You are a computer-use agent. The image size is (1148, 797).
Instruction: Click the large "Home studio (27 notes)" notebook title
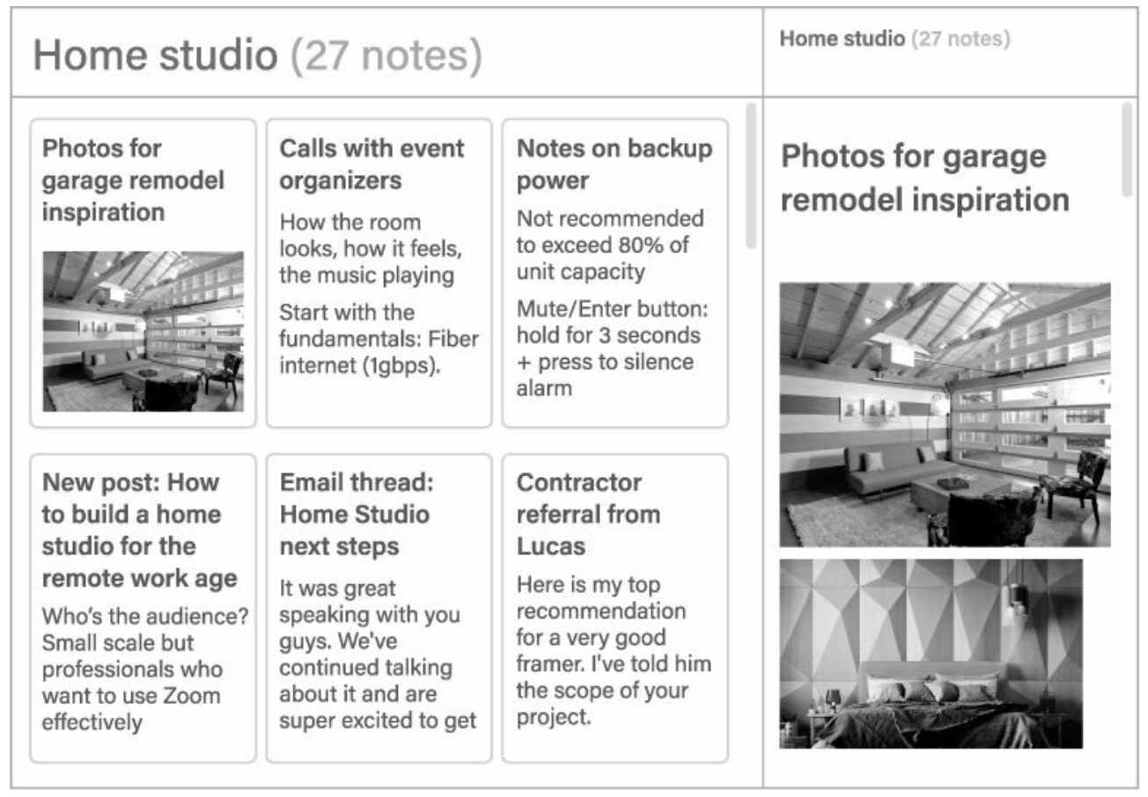pos(257,55)
